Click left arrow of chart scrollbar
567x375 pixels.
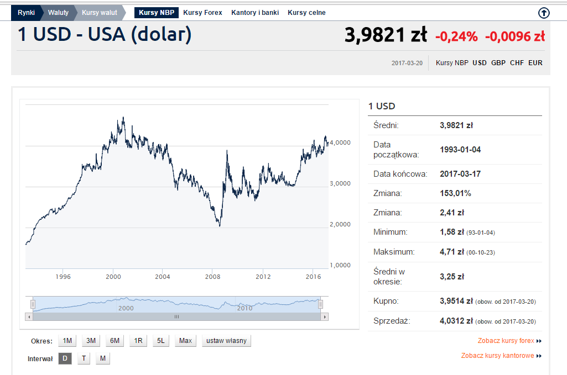(x=29, y=317)
